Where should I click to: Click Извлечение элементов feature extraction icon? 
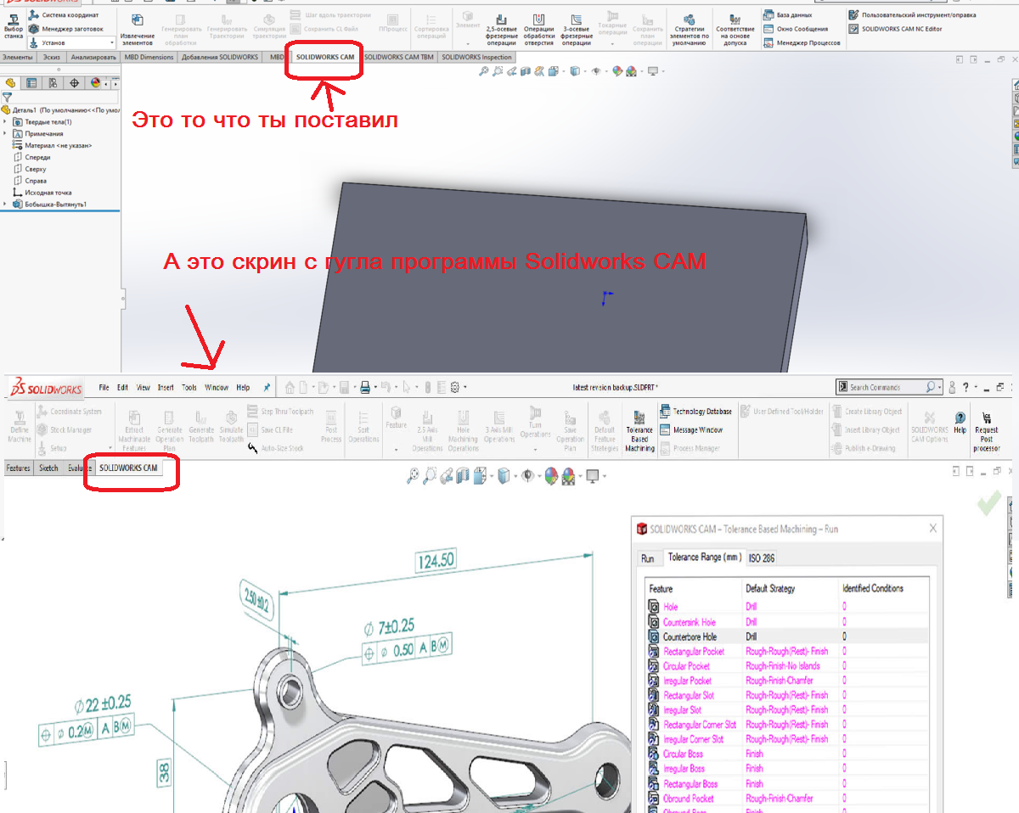(138, 29)
